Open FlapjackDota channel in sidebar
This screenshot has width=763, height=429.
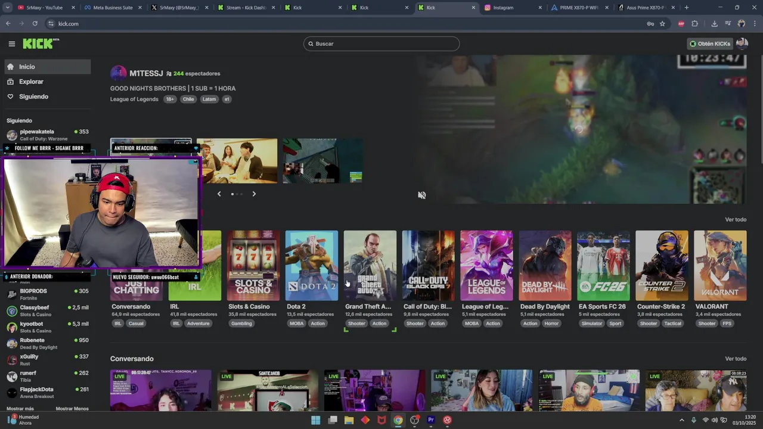[48, 393]
